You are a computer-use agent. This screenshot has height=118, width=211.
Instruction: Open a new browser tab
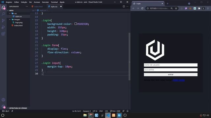point(167,4)
